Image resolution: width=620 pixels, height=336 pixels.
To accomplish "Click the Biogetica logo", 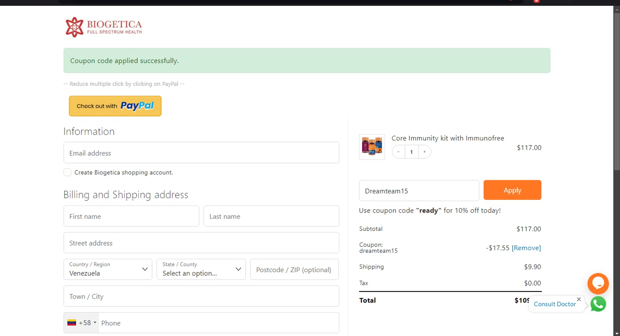I will (x=104, y=27).
